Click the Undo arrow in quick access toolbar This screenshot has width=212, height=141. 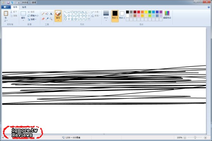point(12,2)
